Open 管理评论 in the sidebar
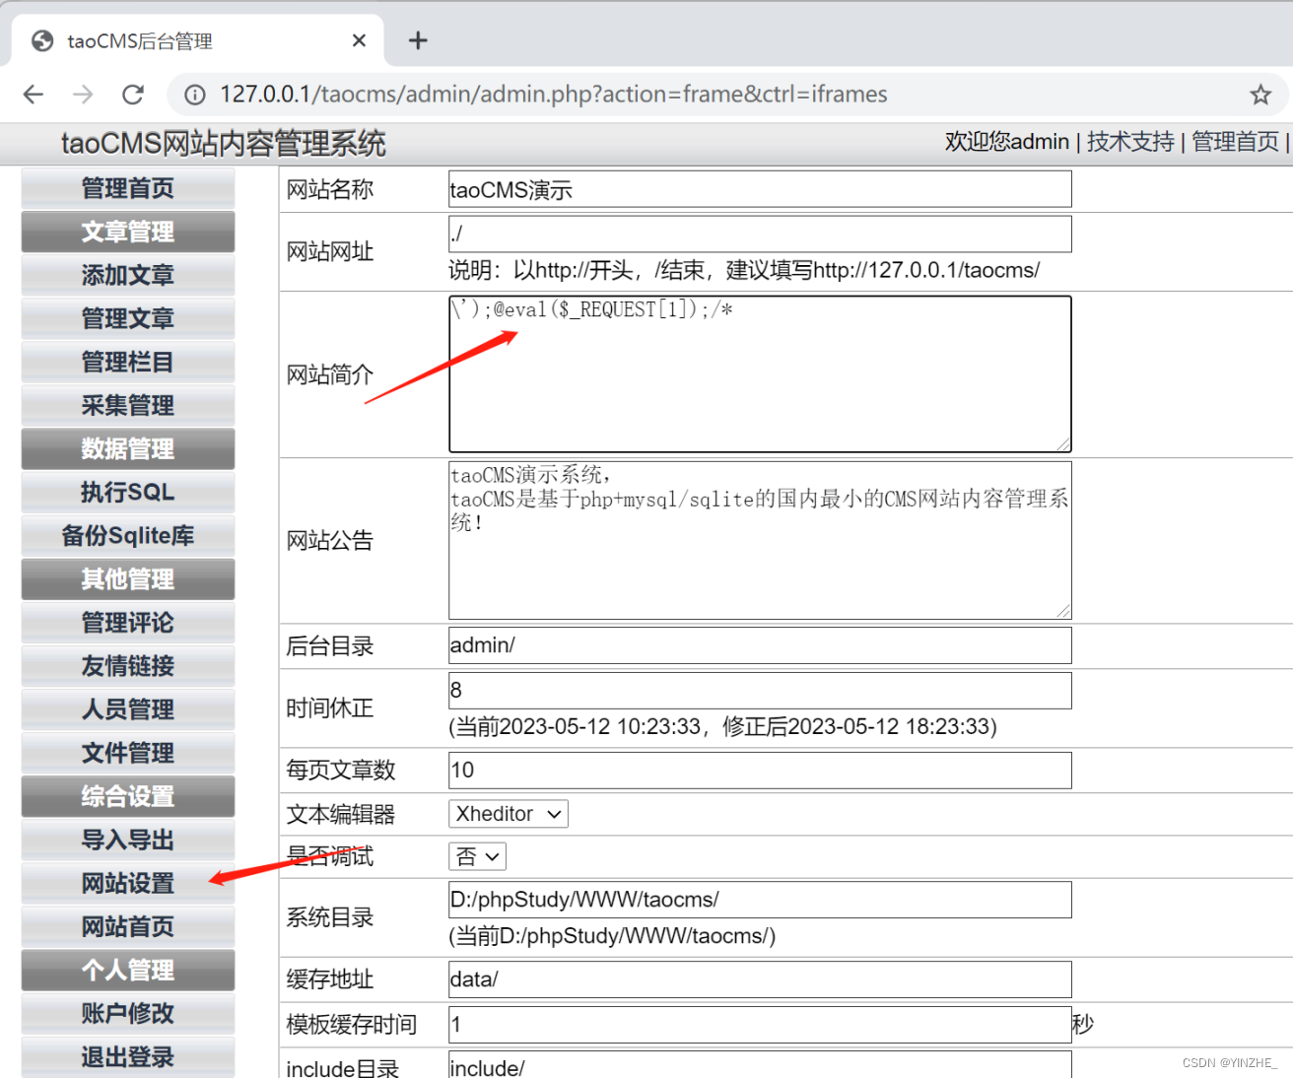Image resolution: width=1293 pixels, height=1078 pixels. (x=128, y=623)
